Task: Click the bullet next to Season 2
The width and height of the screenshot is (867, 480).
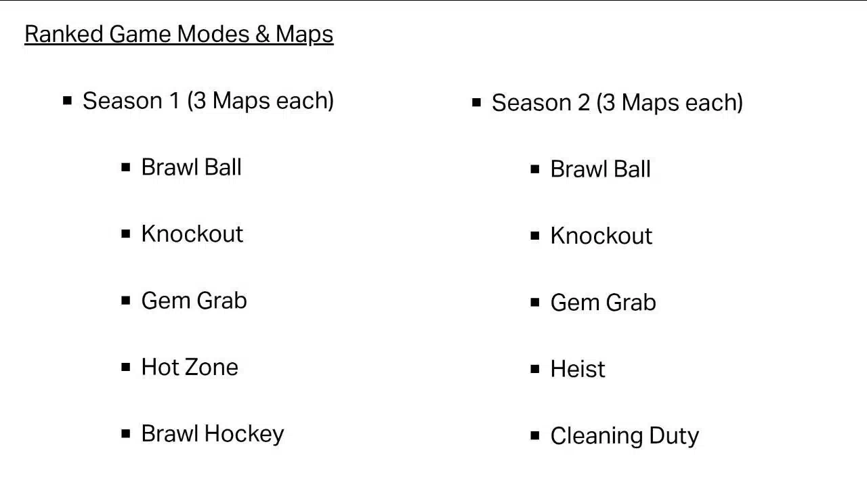Action: [x=476, y=103]
